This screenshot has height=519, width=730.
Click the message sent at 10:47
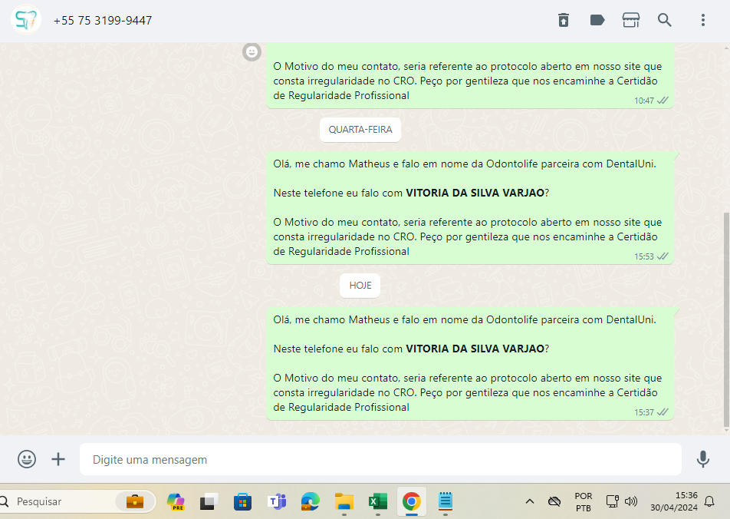470,76
